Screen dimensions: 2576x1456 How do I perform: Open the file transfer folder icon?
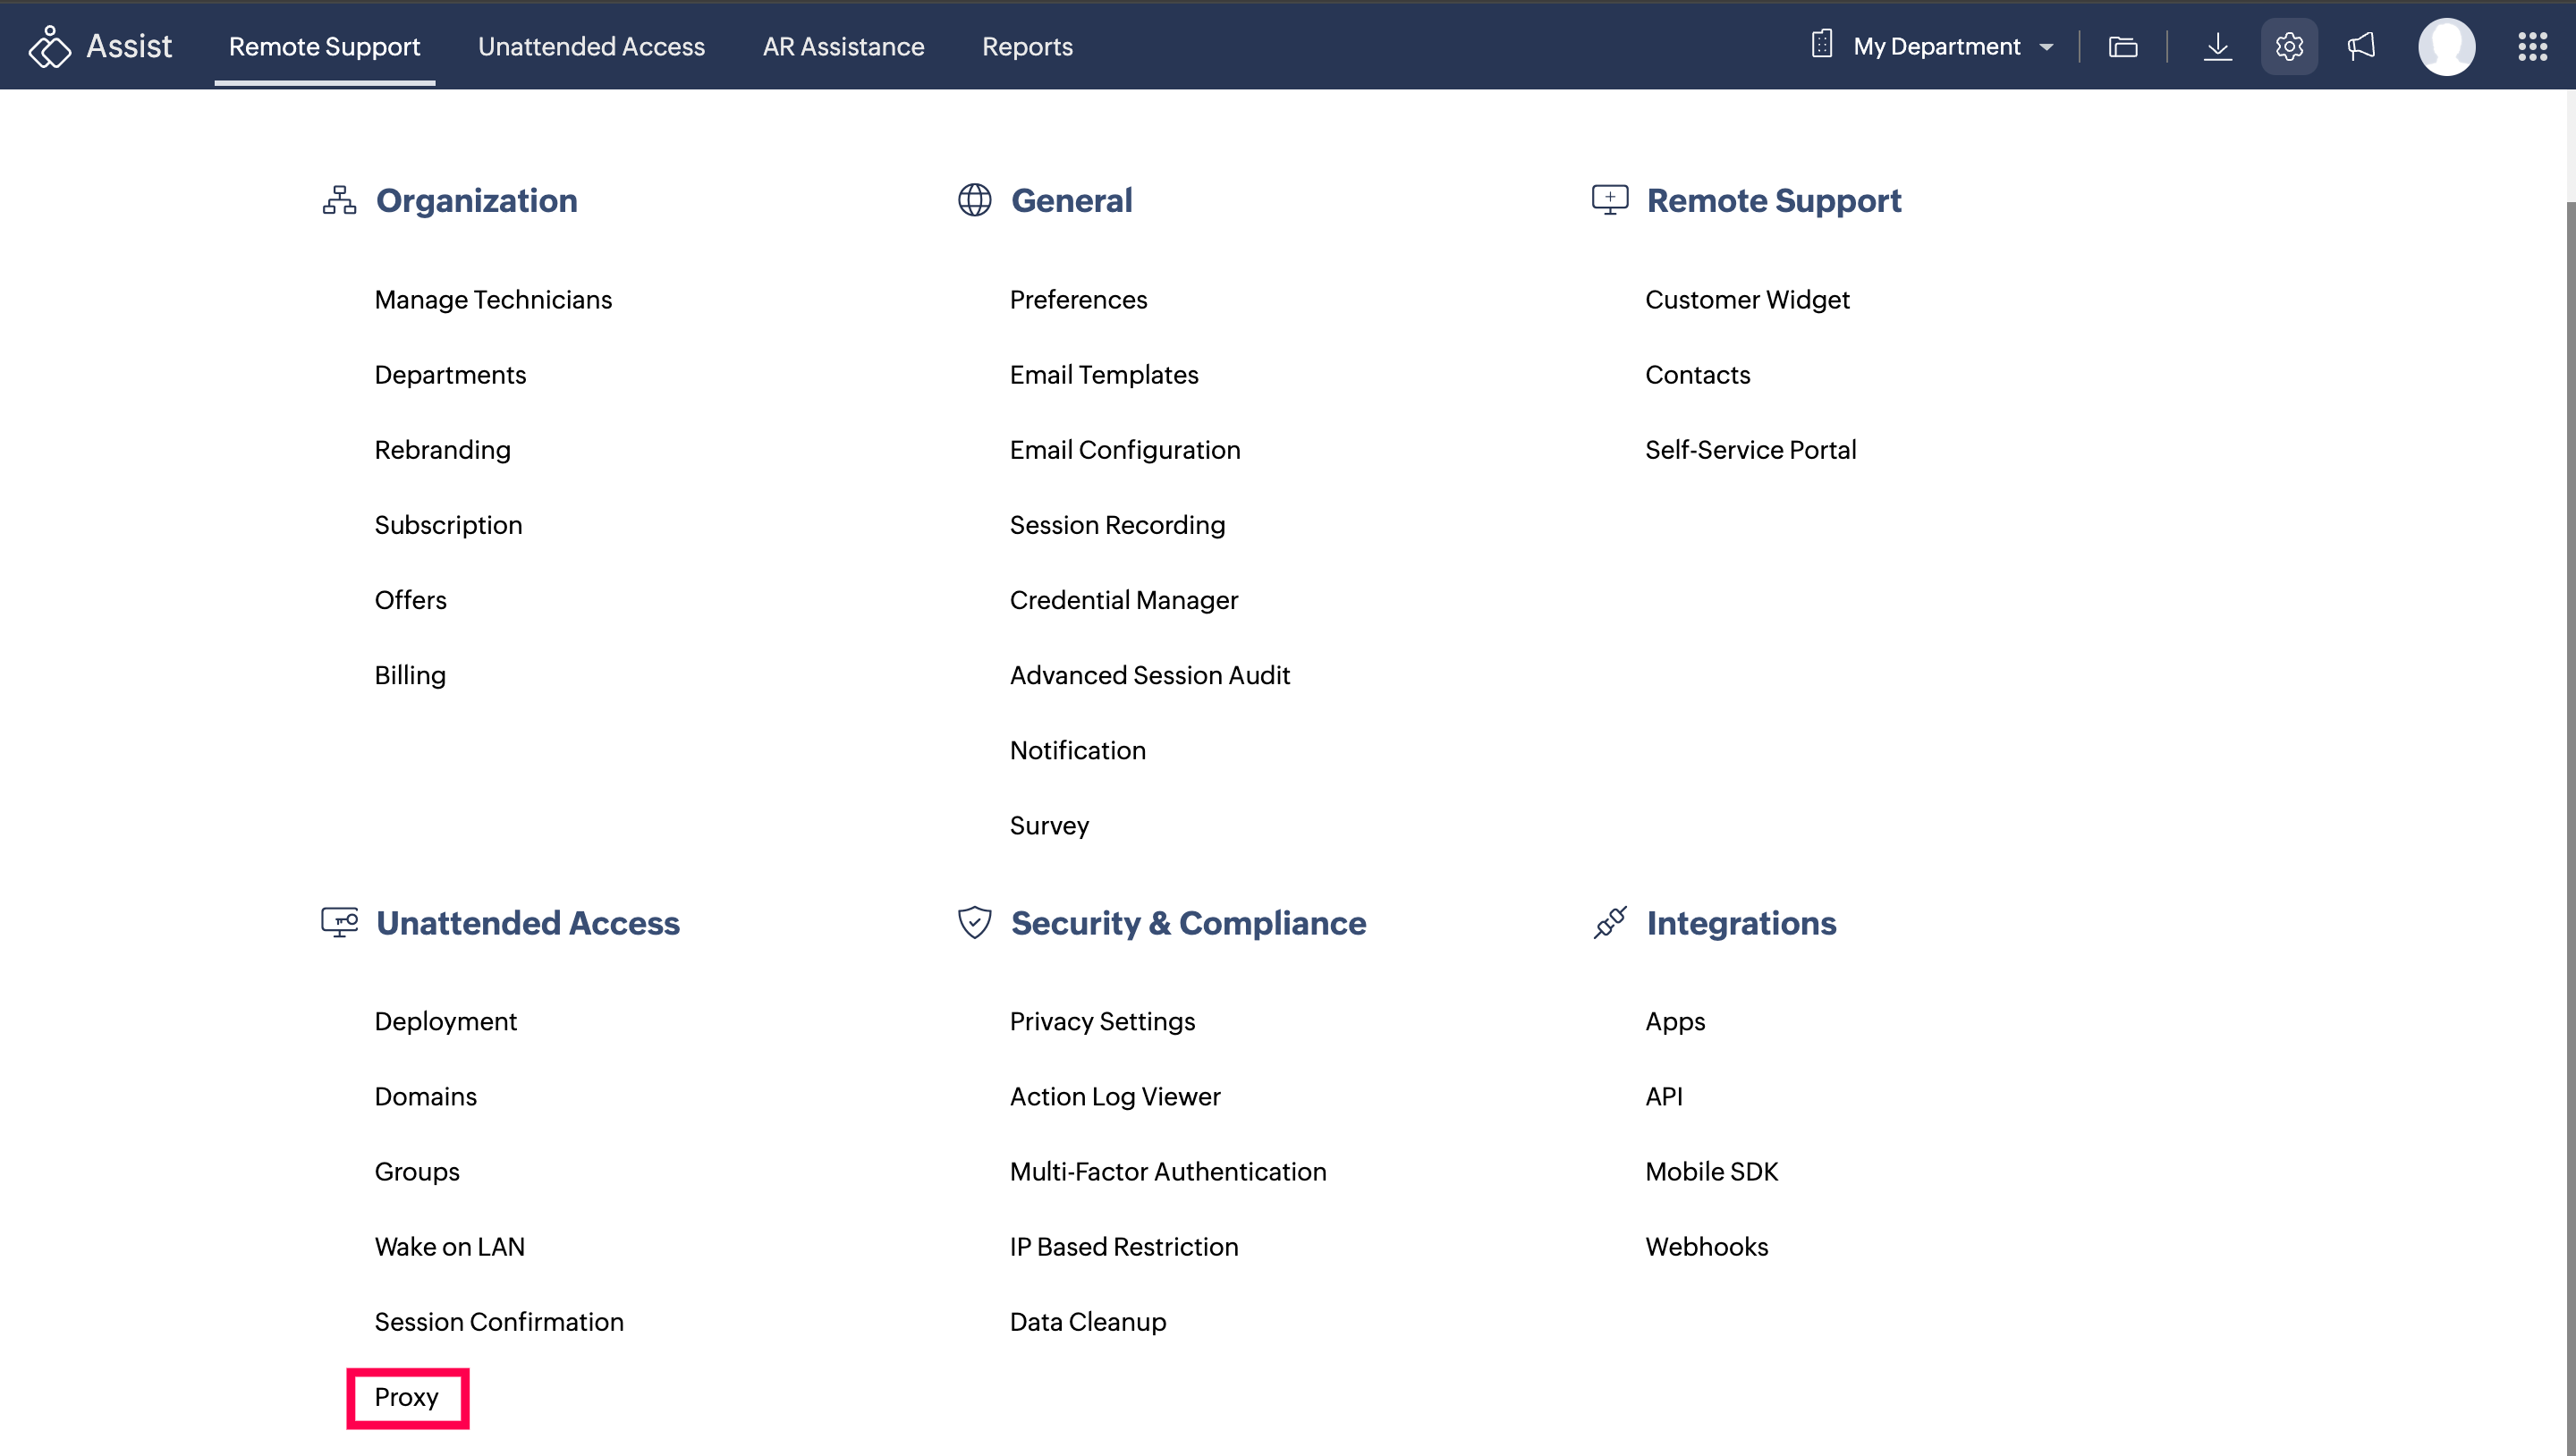click(2122, 46)
